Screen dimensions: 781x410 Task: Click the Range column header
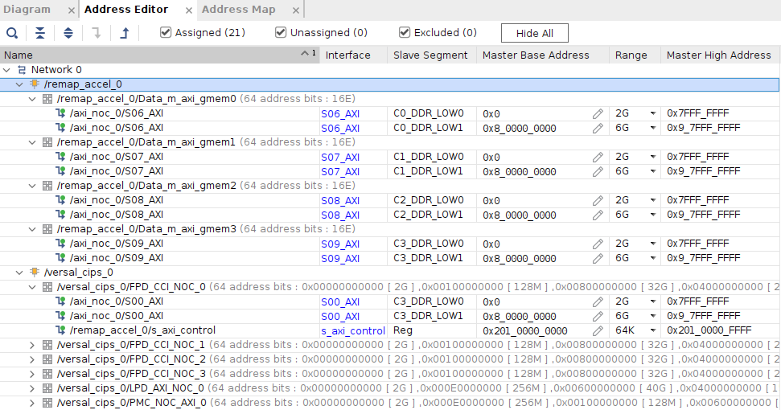pyautogui.click(x=635, y=55)
